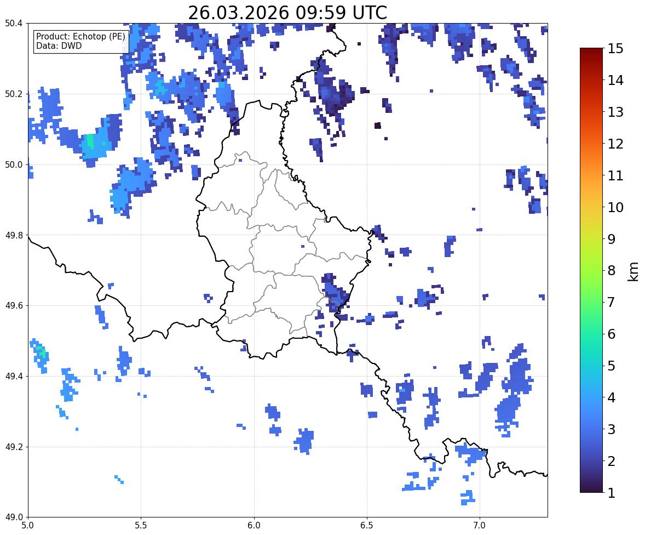Viewport: 645px width, 535px height.
Task: Select the y-axis tick label 49.4
Action: pos(14,377)
